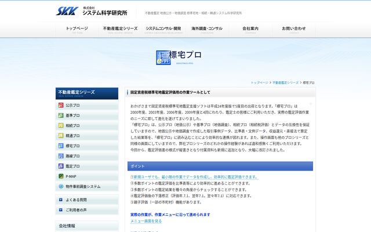This screenshot has width=371, height=232.
Task: Click the 不動産鑑定シリーズ sidebar header
Action: tap(87, 93)
